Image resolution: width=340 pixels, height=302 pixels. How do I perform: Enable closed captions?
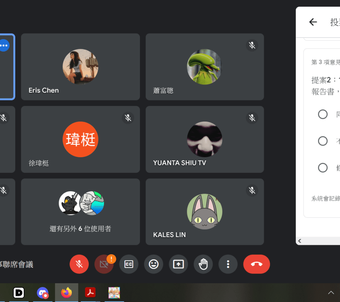tap(129, 264)
